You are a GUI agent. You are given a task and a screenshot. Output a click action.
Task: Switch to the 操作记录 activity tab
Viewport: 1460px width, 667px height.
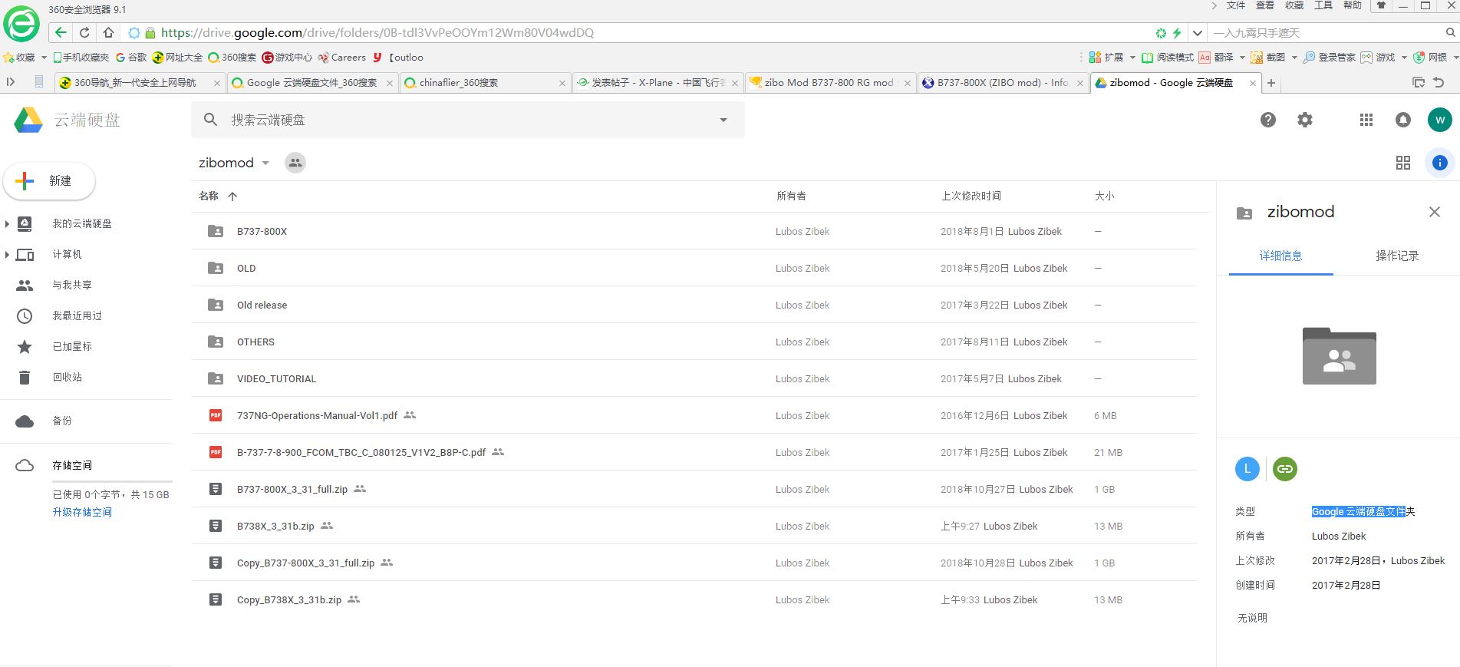point(1397,256)
